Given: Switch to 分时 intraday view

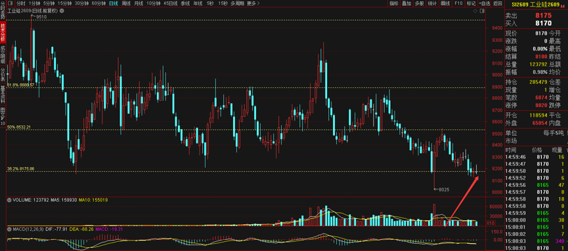Looking at the screenshot, I should [x=20, y=4].
